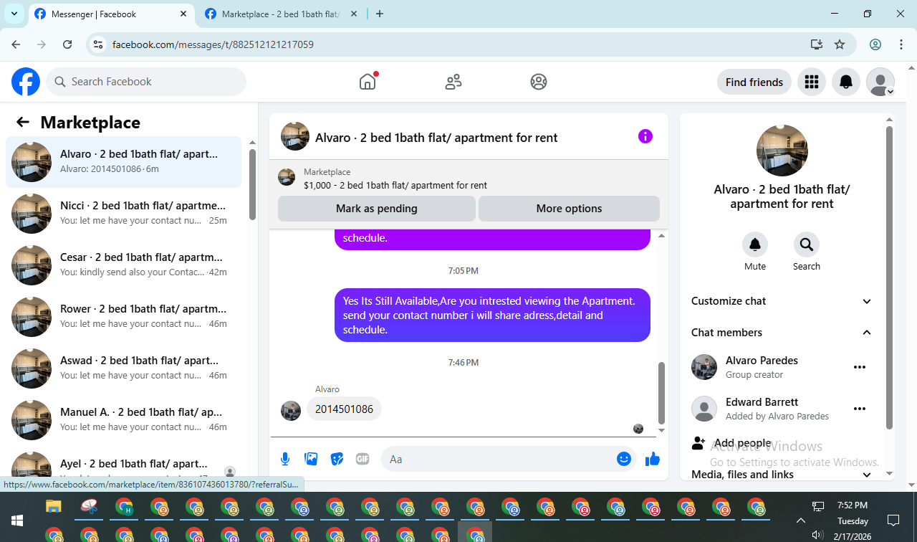Open Groups icon in top navigation
Image resolution: width=917 pixels, height=542 pixels.
click(539, 82)
